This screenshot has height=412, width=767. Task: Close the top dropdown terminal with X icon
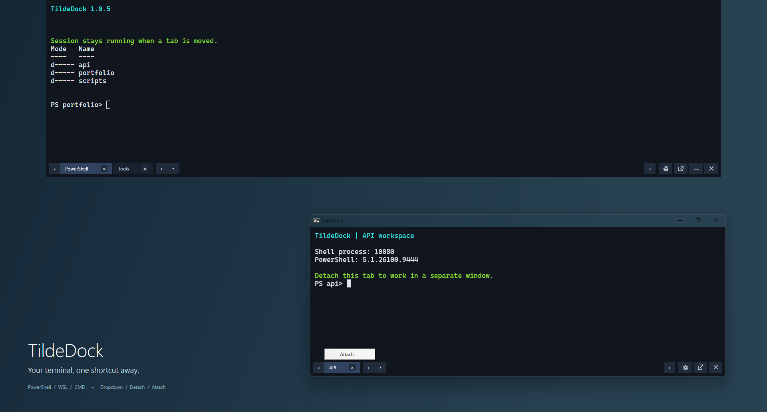coord(711,169)
